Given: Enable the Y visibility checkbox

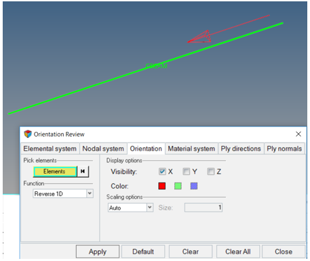Looking at the screenshot, I should [x=187, y=172].
